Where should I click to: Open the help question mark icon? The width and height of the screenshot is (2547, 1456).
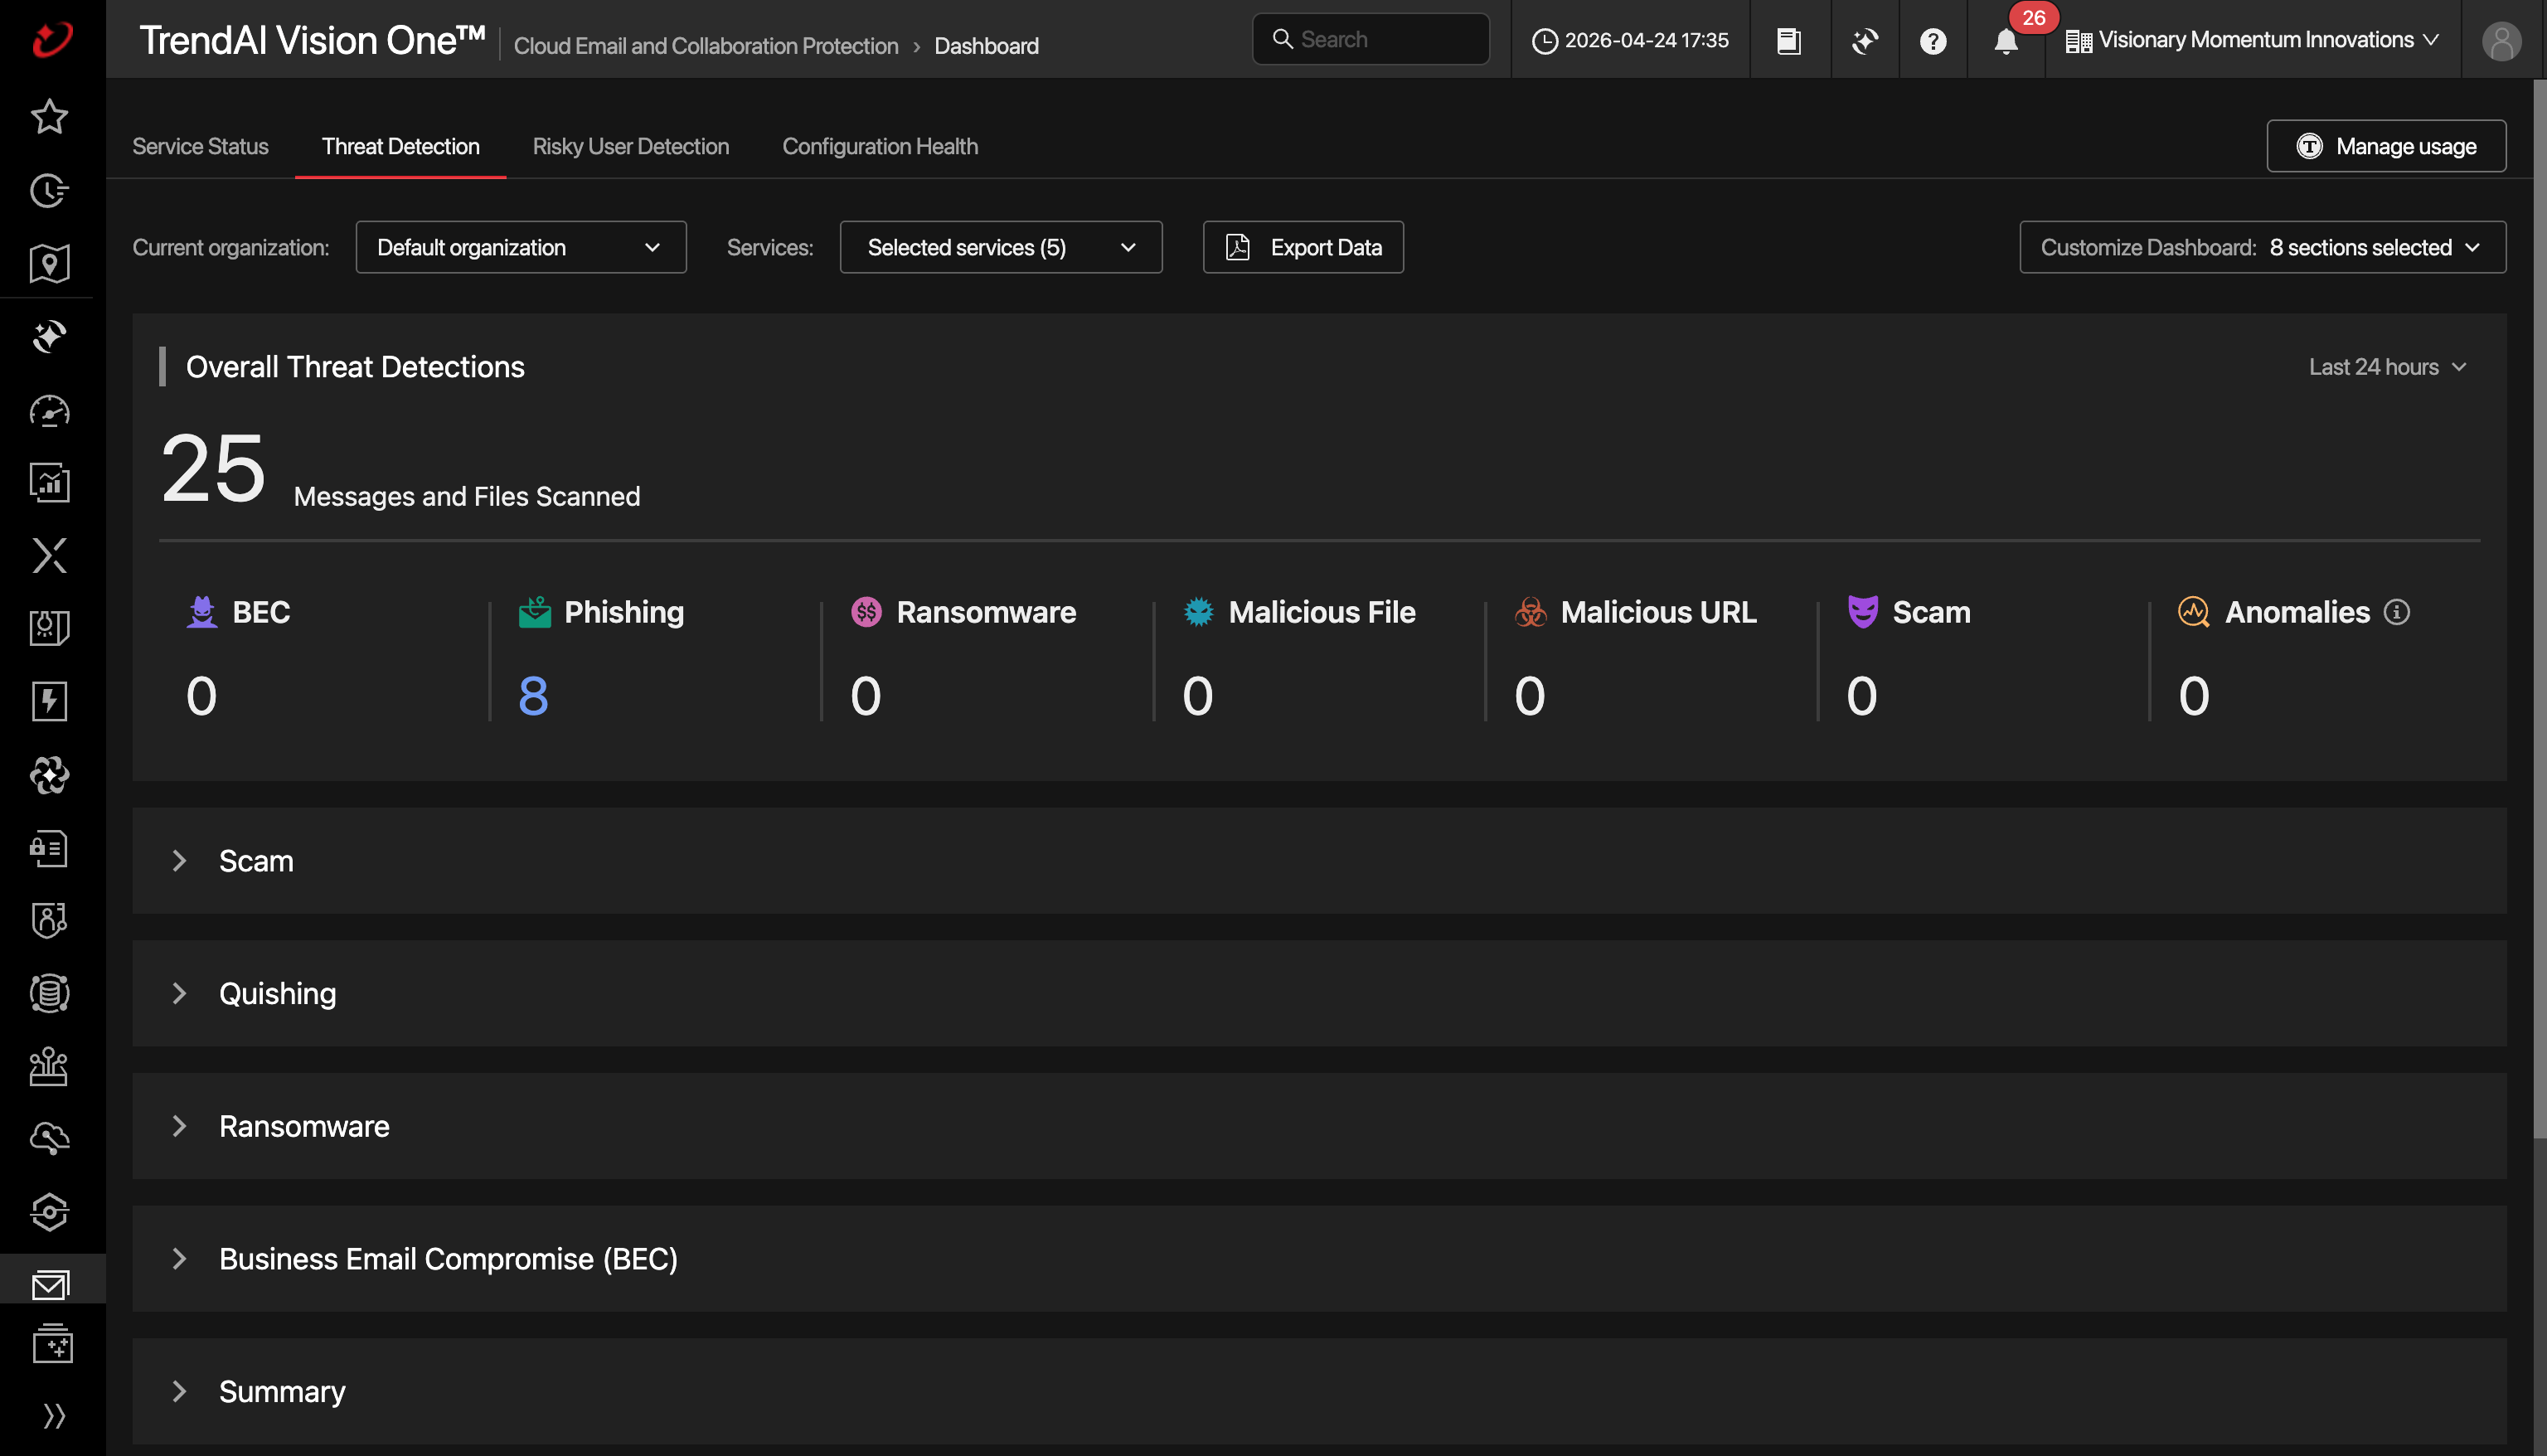(1933, 41)
